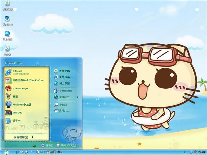Image resolution: width=207 pixels, height=155 pixels.
Task: Click 注销(L) log off button
Action: [48, 145]
